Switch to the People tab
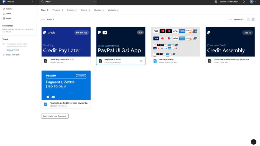This screenshot has width=260, height=146. coord(72,10)
